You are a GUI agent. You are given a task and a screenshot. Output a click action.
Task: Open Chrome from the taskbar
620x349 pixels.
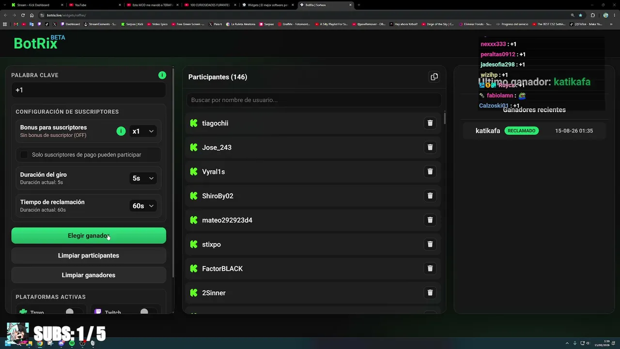[x=40, y=343]
